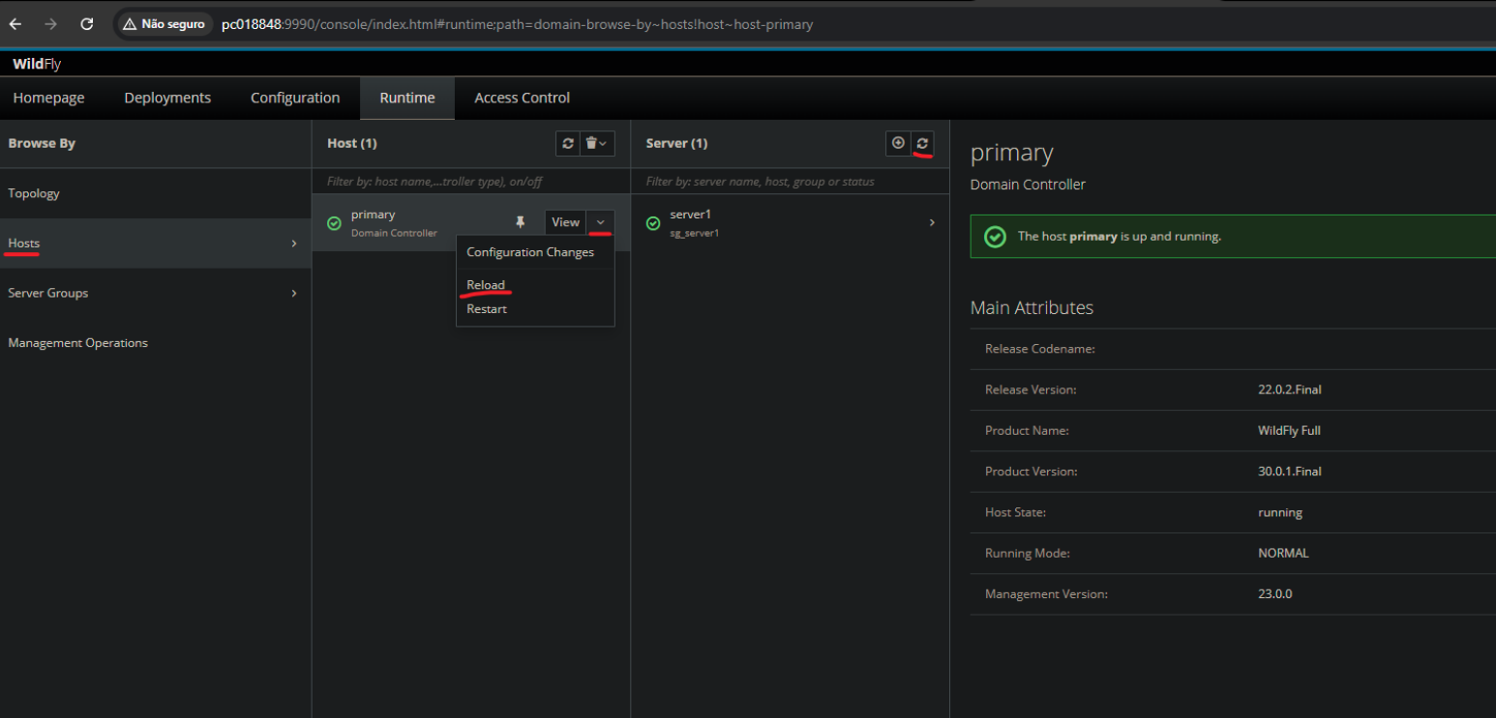The width and height of the screenshot is (1496, 718).
Task: Toggle the primary host actions dropdown arrow
Action: [x=600, y=222]
